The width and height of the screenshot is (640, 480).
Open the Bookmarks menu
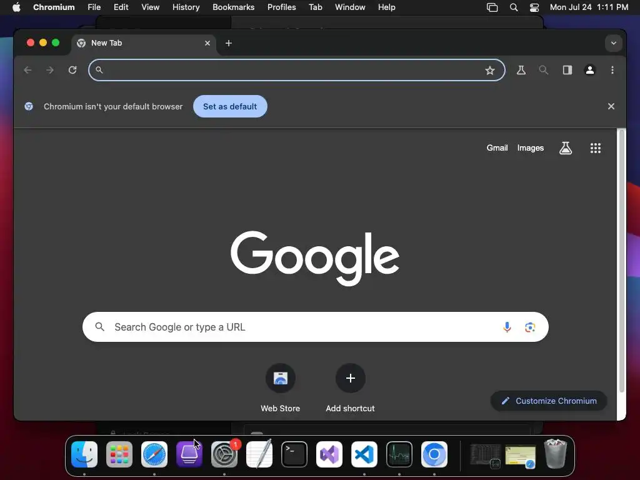pos(234,7)
